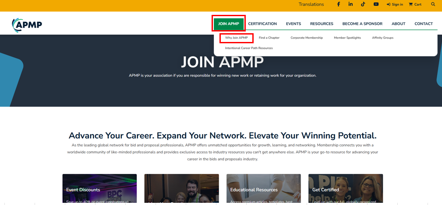The height and width of the screenshot is (205, 442).
Task: Open the EVENTS menu
Action: (293, 24)
